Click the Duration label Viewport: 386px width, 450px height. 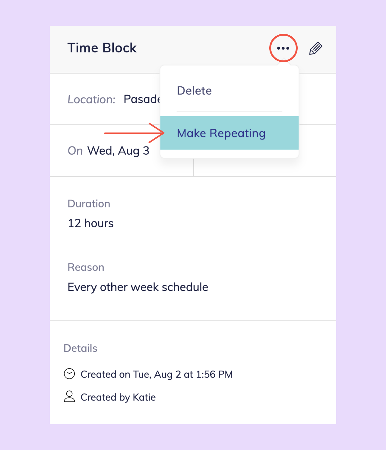[x=89, y=204]
